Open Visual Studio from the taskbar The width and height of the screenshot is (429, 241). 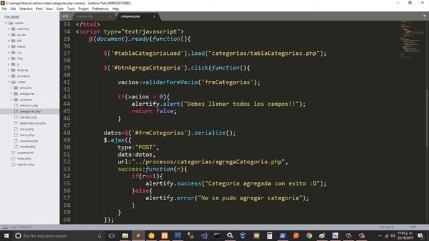(204, 236)
